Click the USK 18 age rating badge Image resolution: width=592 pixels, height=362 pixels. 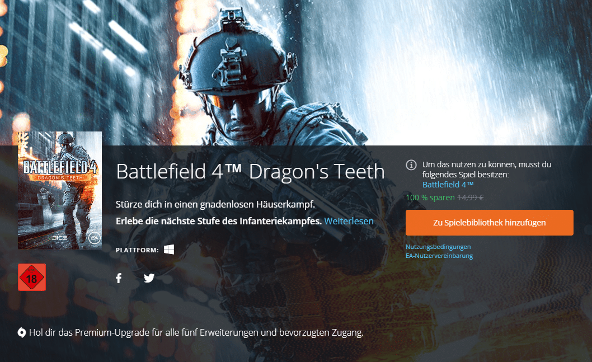pyautogui.click(x=32, y=278)
